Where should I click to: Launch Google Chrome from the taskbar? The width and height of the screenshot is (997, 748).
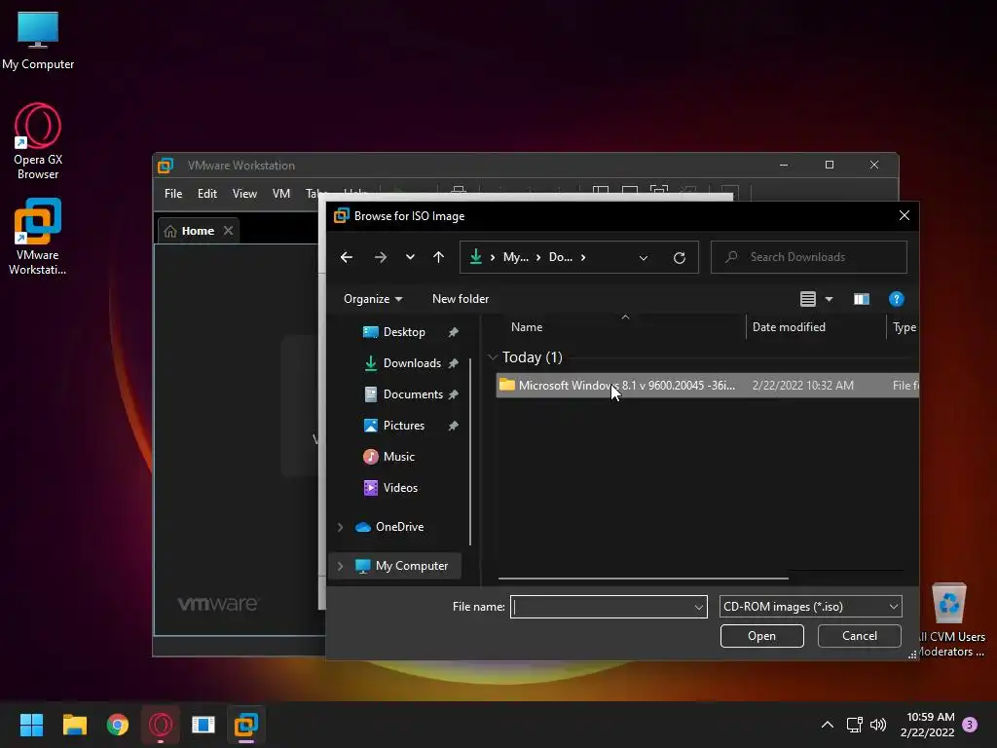pos(118,725)
